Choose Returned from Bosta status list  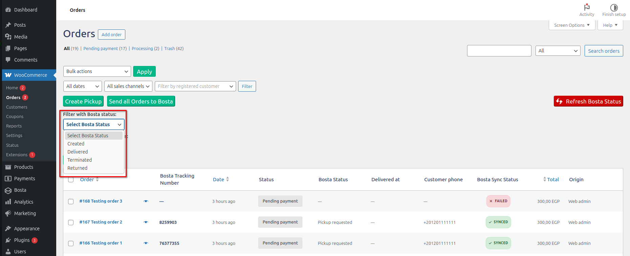tap(94, 168)
